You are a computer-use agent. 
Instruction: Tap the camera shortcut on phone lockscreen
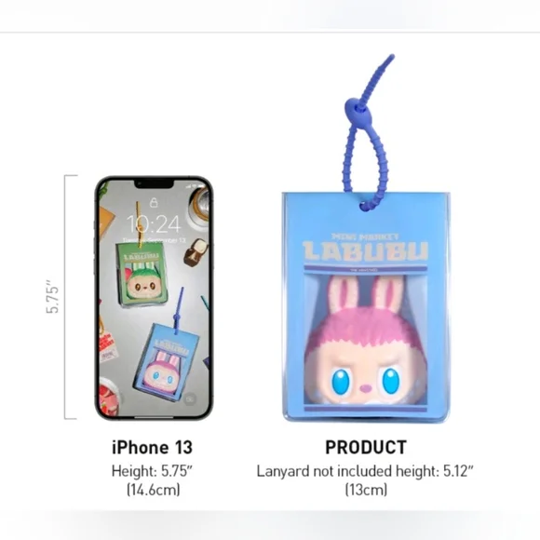coord(189,399)
